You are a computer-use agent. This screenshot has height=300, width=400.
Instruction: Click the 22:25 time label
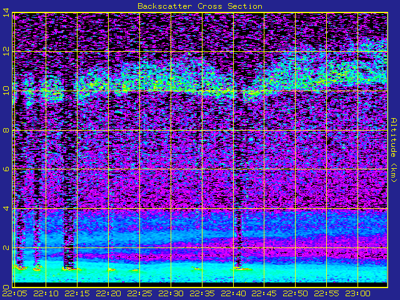click(x=139, y=294)
